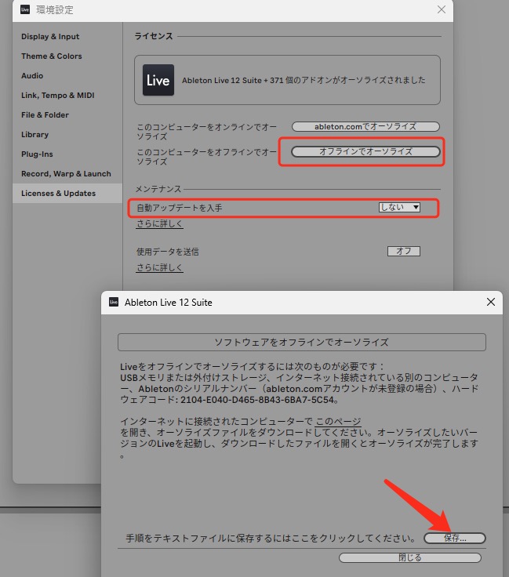Click the メンテナンス section heading
509x577 pixels.
pos(158,189)
